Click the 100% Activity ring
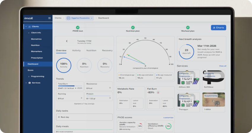This screenshot has height=133, width=252. tap(64, 65)
